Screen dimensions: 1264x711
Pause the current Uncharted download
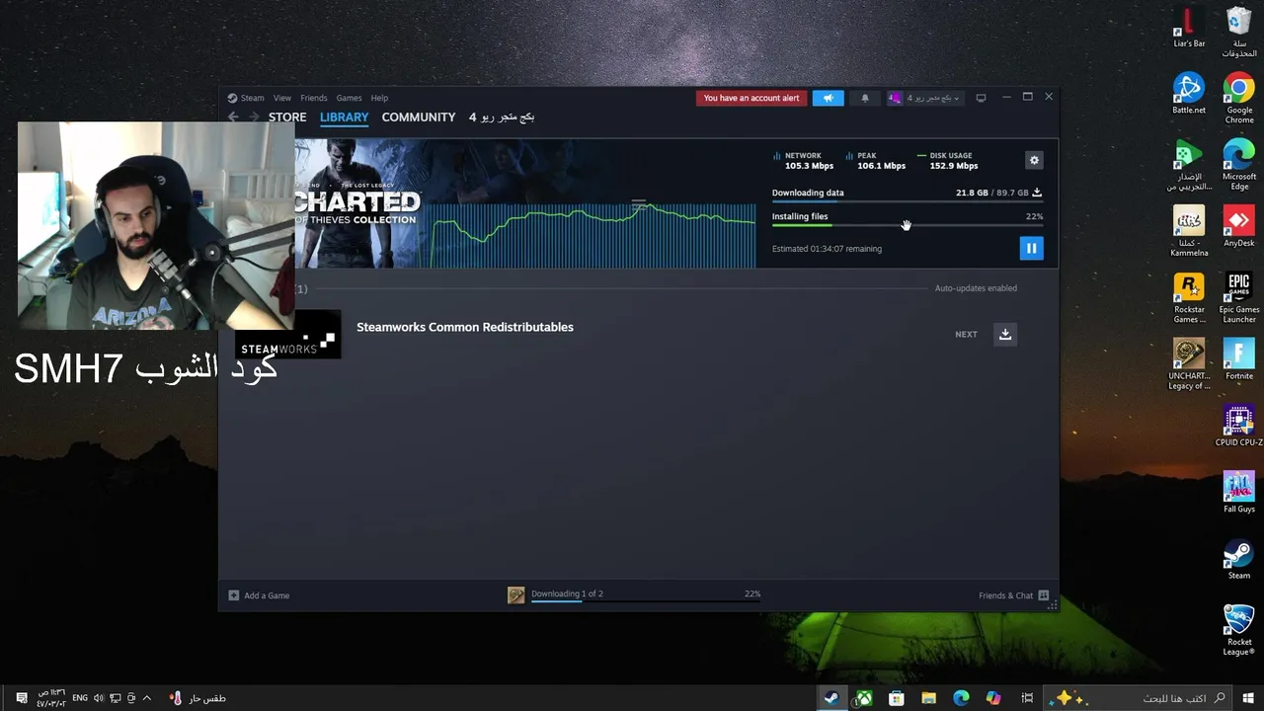1031,248
